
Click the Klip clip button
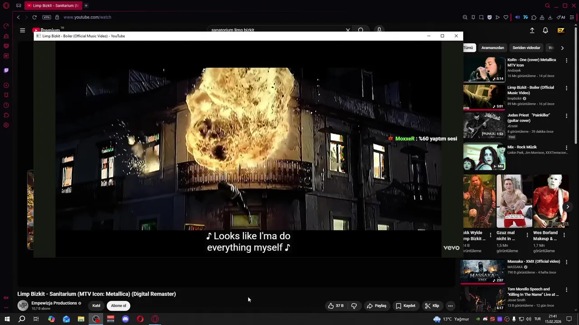point(432,306)
